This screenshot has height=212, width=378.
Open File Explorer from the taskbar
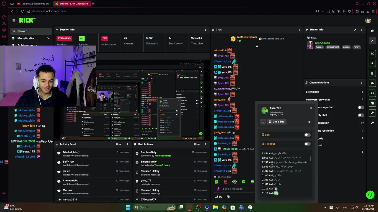click(x=216, y=207)
